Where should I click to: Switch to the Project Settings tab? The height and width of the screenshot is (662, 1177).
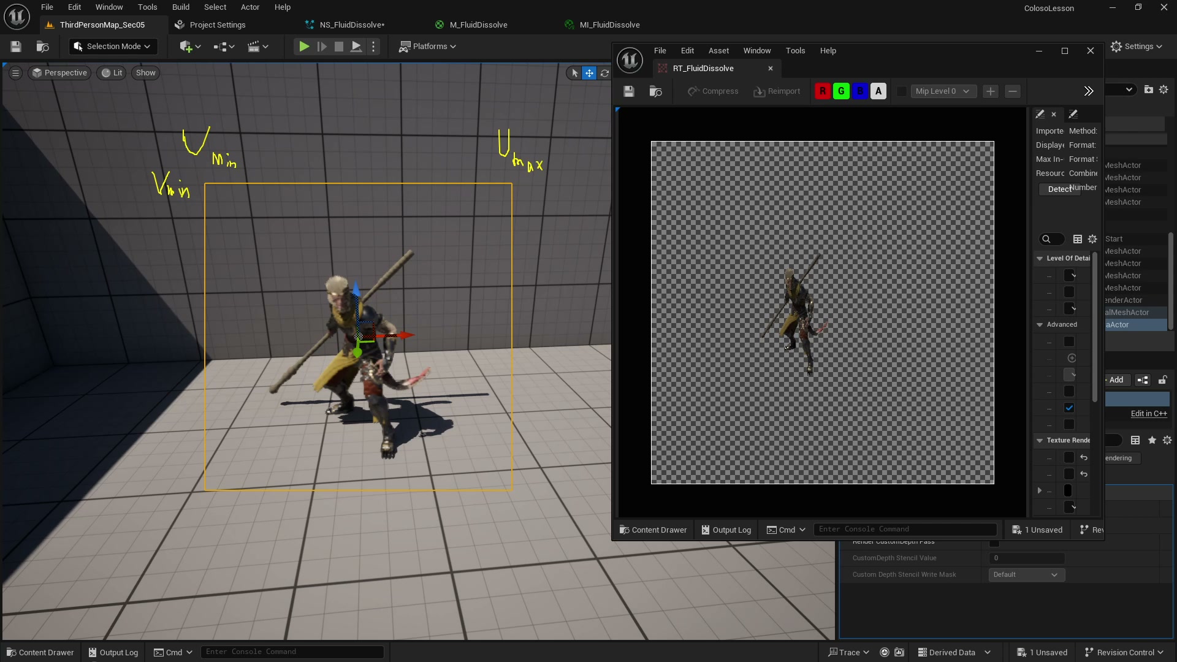[x=217, y=25]
